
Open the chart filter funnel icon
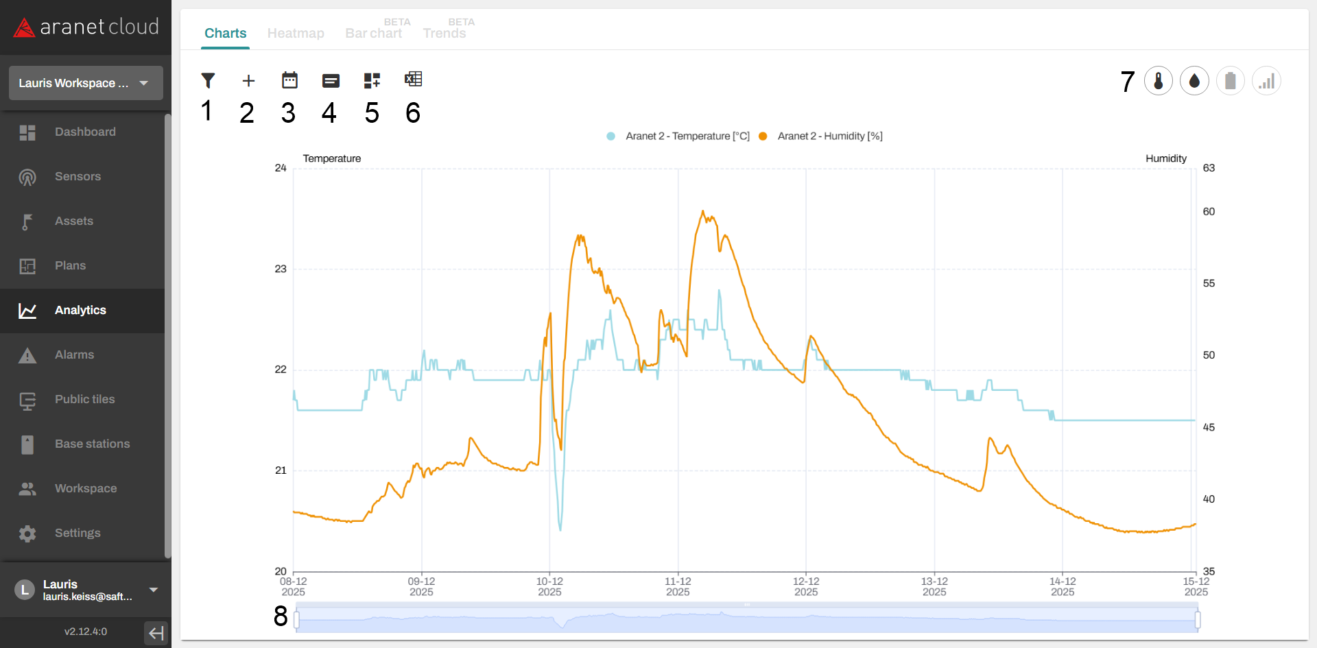click(x=208, y=80)
